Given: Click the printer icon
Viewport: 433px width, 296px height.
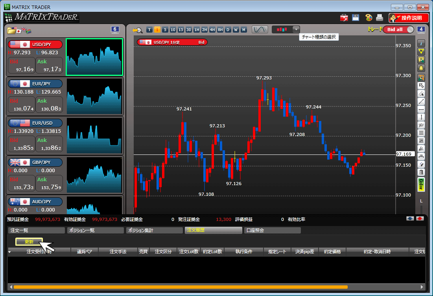Looking at the screenshot, I should click(380, 18).
